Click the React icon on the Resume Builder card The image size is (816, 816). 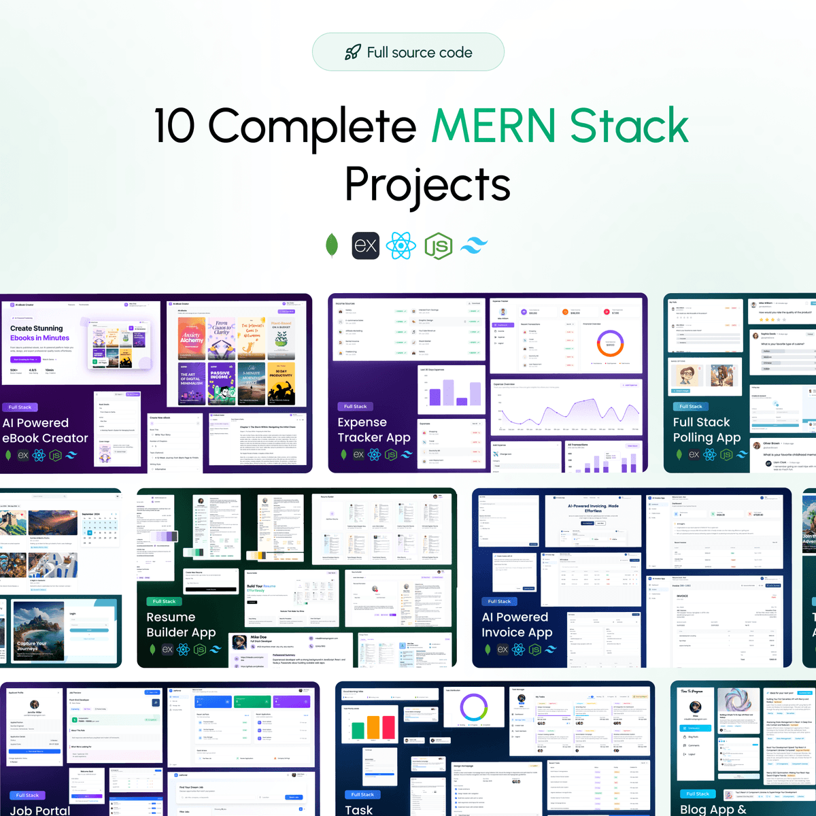(183, 649)
